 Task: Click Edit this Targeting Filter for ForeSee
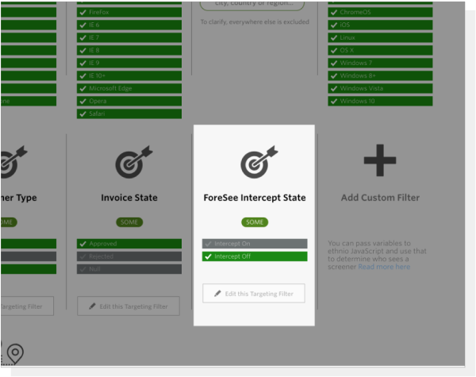(x=254, y=294)
